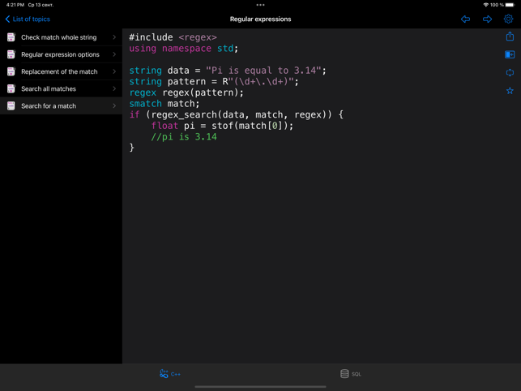Expand chevron on Search for a match row
The image size is (521, 391).
(114, 105)
